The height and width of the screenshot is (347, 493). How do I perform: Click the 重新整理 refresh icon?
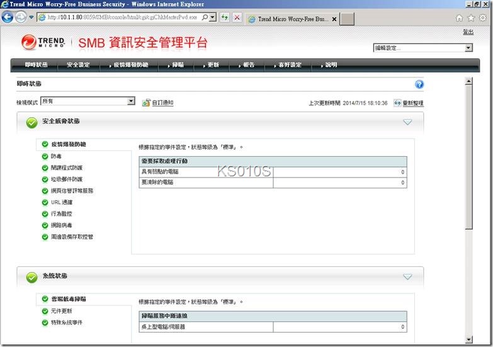pyautogui.click(x=397, y=103)
